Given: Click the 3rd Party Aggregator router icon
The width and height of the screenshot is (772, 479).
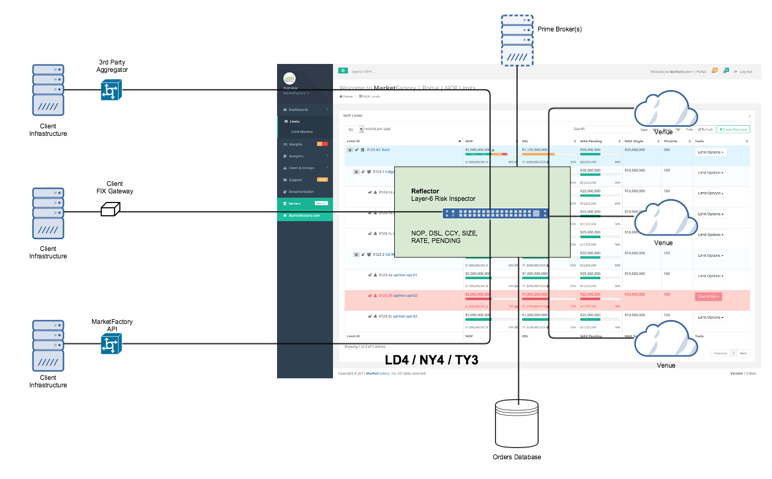Looking at the screenshot, I should (x=111, y=90).
